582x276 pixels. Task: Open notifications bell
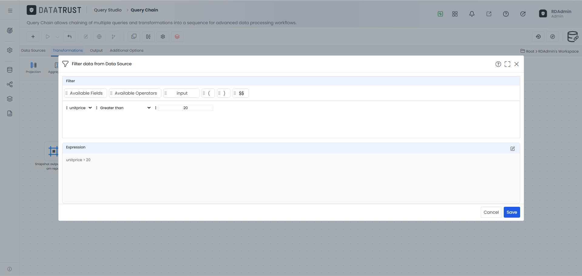(472, 14)
